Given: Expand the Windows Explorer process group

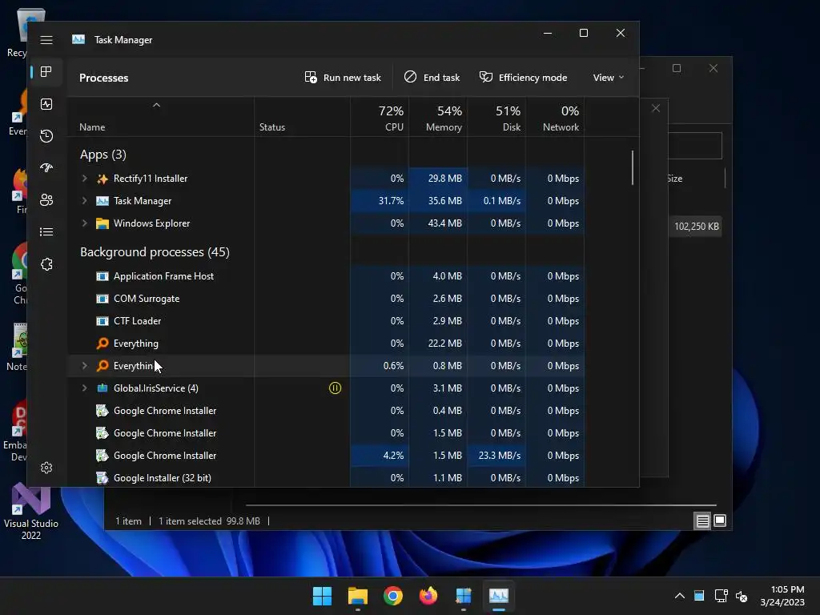Looking at the screenshot, I should coord(84,223).
